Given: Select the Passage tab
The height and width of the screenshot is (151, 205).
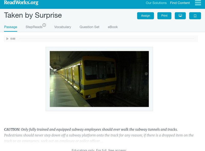Looking at the screenshot, I should pyautogui.click(x=11, y=27).
